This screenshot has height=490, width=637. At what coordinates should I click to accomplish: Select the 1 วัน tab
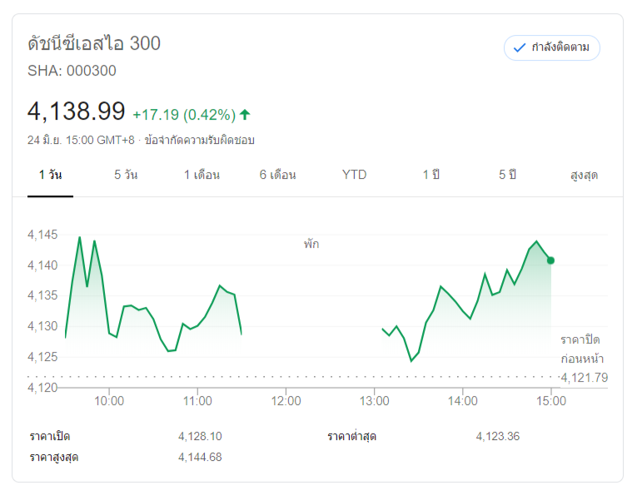(50, 175)
